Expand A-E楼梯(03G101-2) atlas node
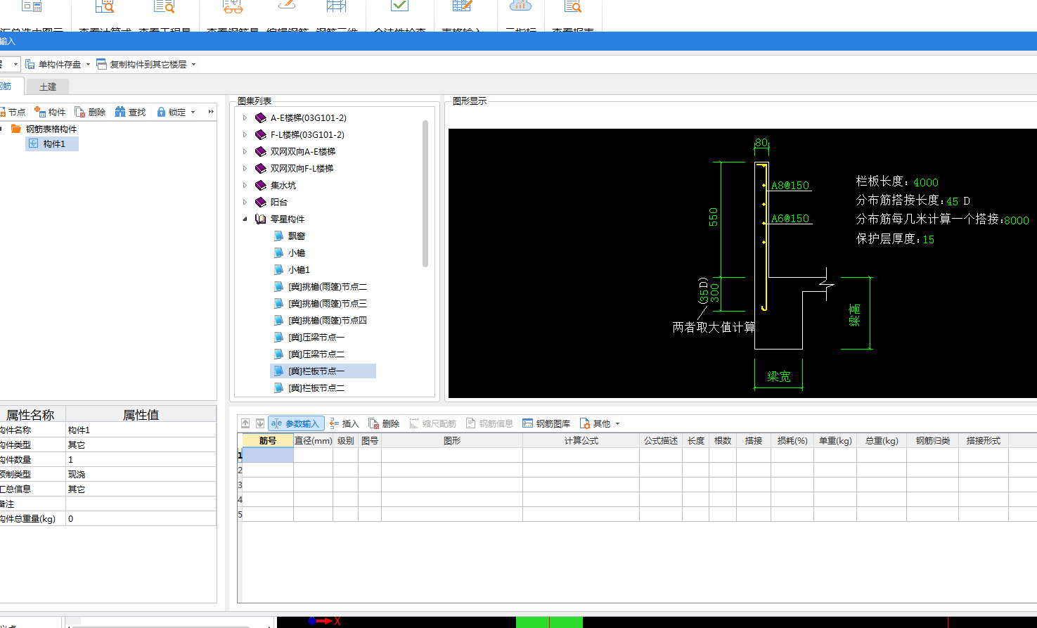The height and width of the screenshot is (628, 1037). coord(245,117)
